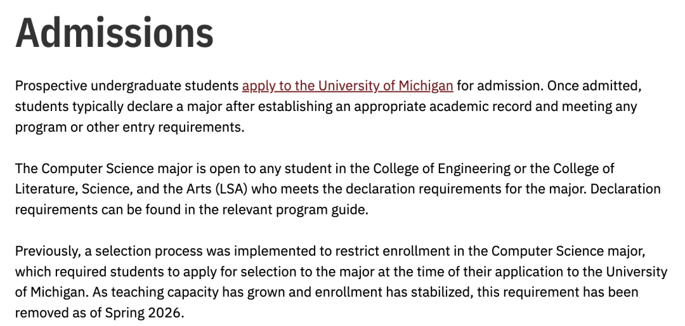Viewport: 685px width, 326px height.
Task: Click the text 'Spring 2026'
Action: [143, 313]
